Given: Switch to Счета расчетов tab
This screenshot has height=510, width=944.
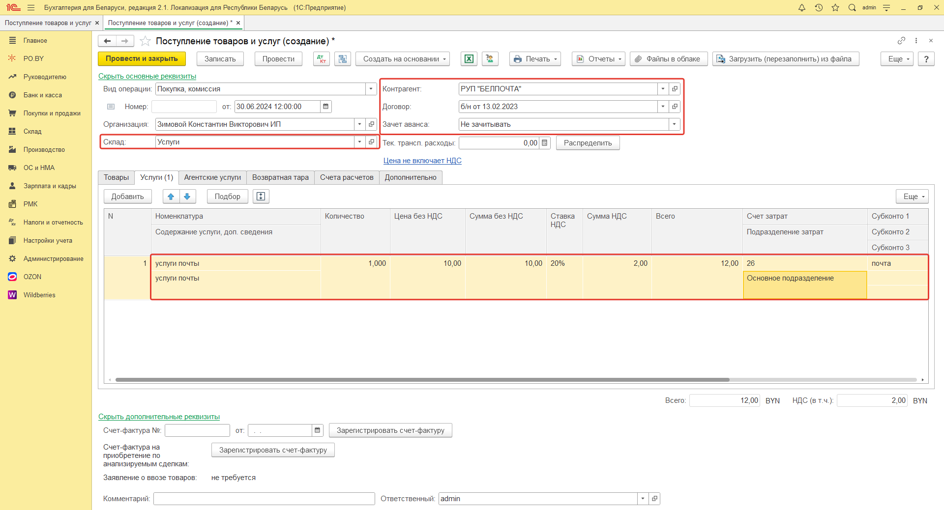Looking at the screenshot, I should pyautogui.click(x=347, y=177).
